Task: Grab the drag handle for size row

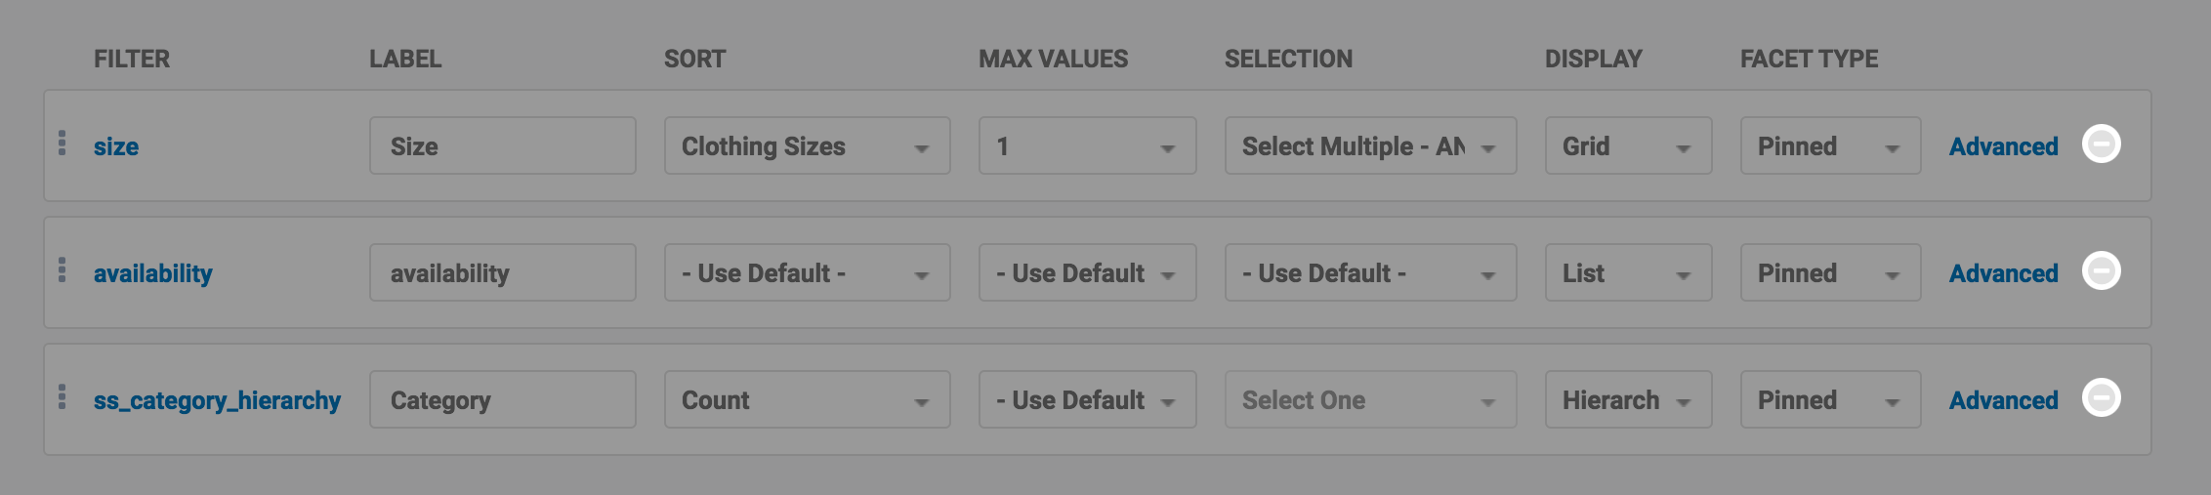Action: tap(63, 144)
